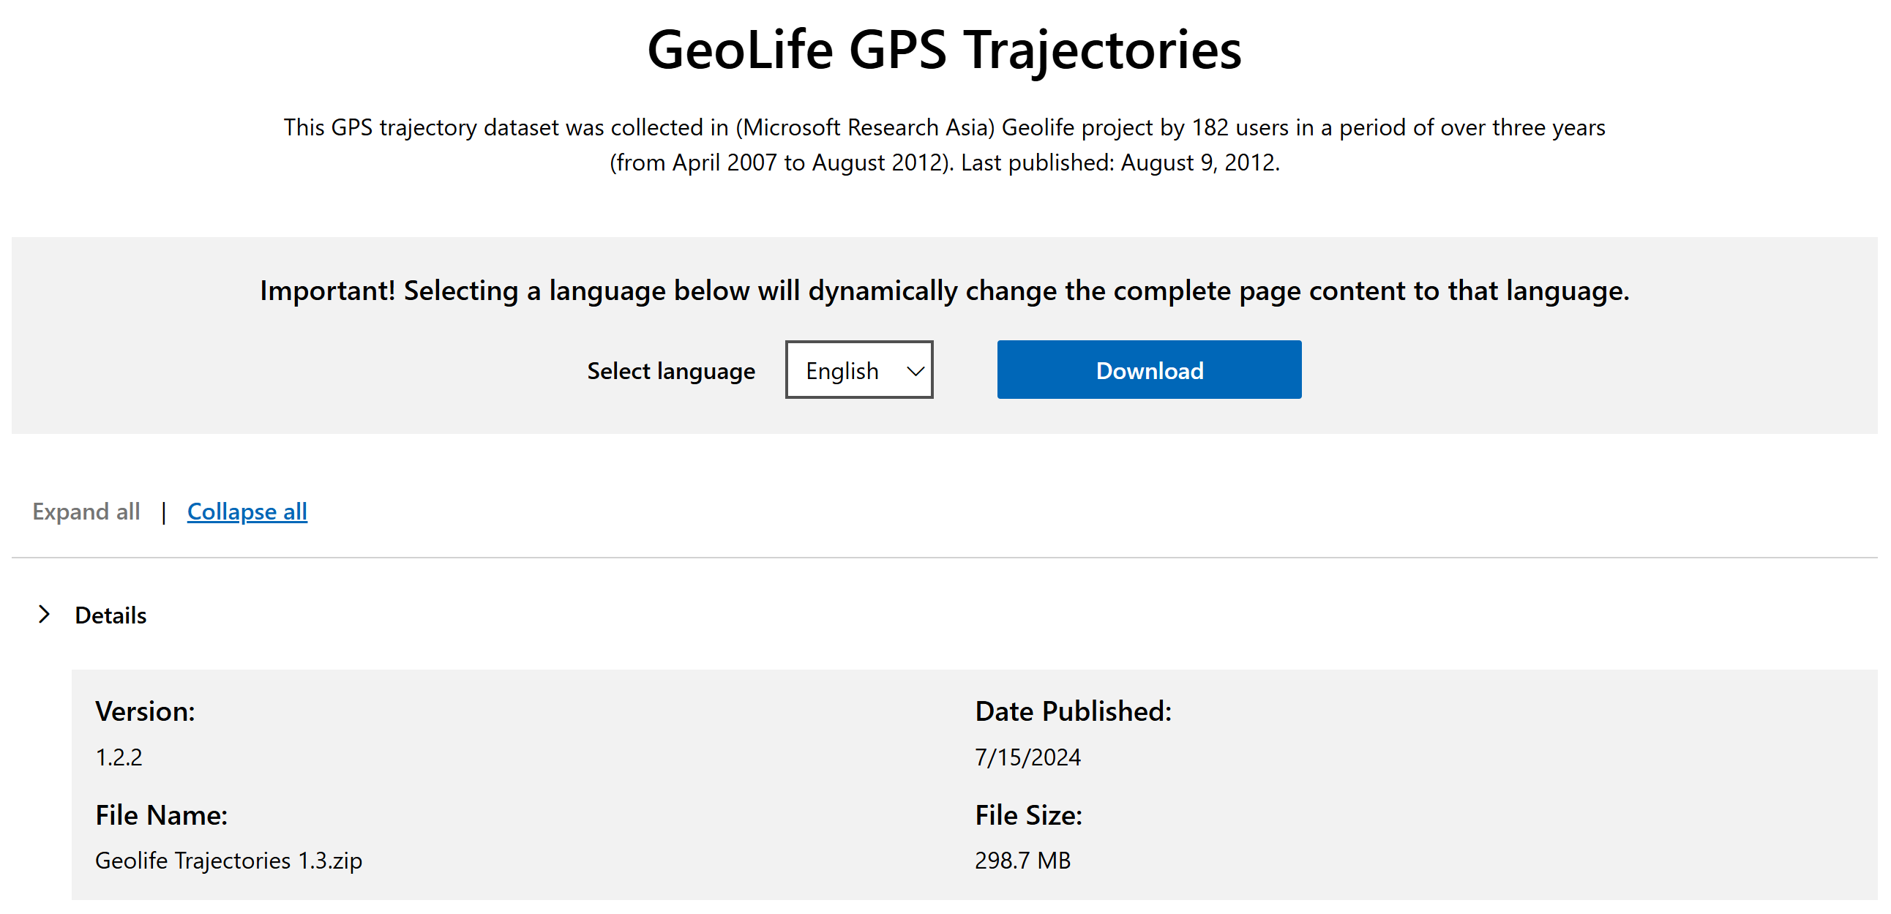Click the published date 7/15/2024
Image resolution: width=1891 pixels, height=914 pixels.
1027,757
